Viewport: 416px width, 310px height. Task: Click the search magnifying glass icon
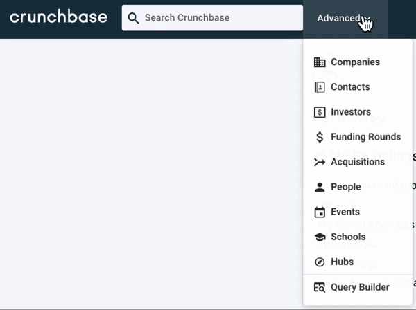[x=134, y=18]
